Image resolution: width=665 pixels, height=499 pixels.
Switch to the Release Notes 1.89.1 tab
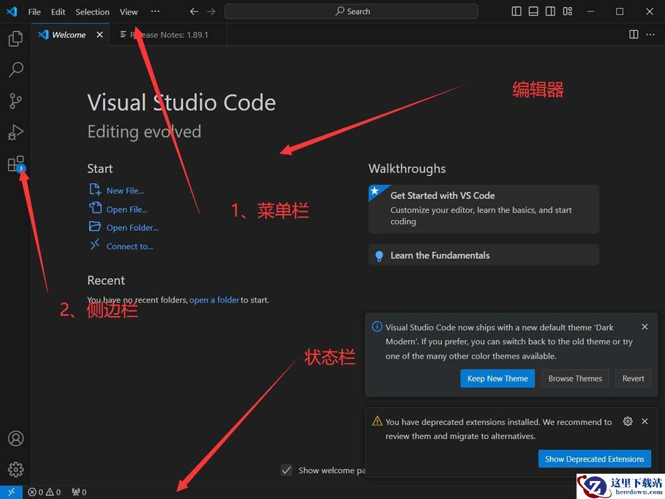pyautogui.click(x=168, y=35)
